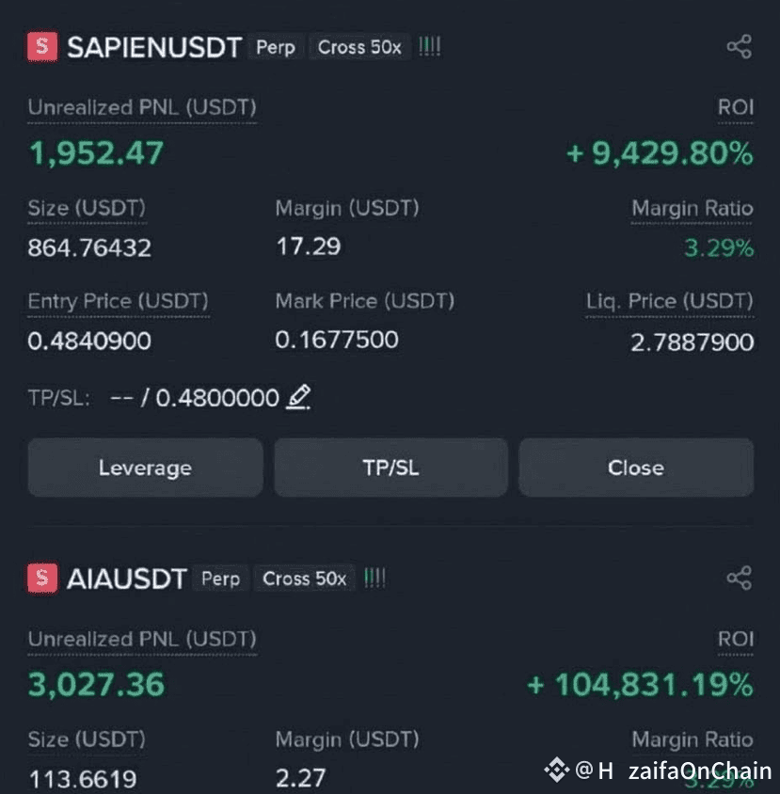Tap the Liq. Price (USDT) label
This screenshot has height=794, width=780.
[x=670, y=301]
